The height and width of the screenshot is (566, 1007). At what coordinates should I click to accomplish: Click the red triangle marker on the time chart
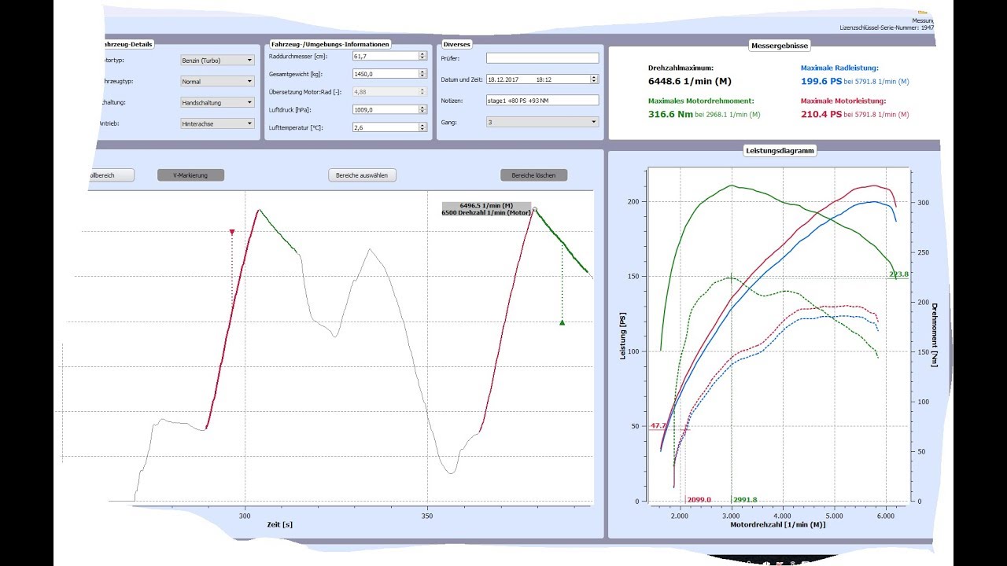point(232,232)
